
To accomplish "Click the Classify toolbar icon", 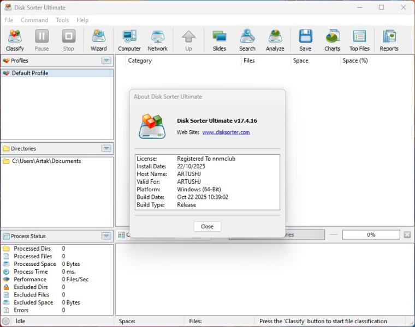I will [15, 40].
